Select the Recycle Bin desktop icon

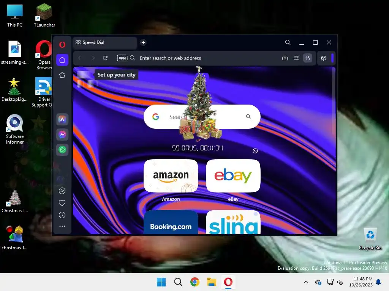(370, 239)
